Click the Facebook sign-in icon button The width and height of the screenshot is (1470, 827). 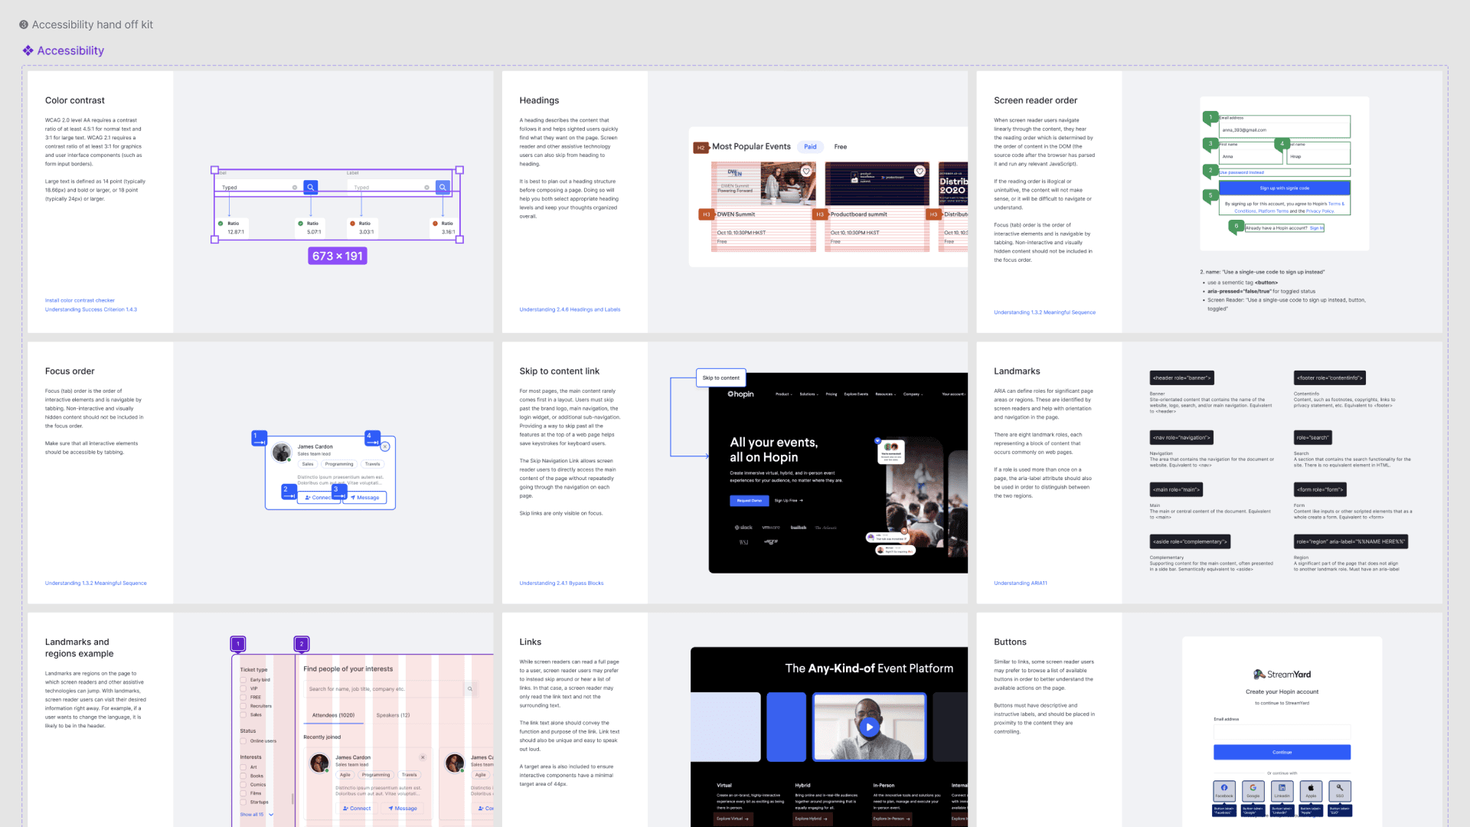click(x=1224, y=790)
